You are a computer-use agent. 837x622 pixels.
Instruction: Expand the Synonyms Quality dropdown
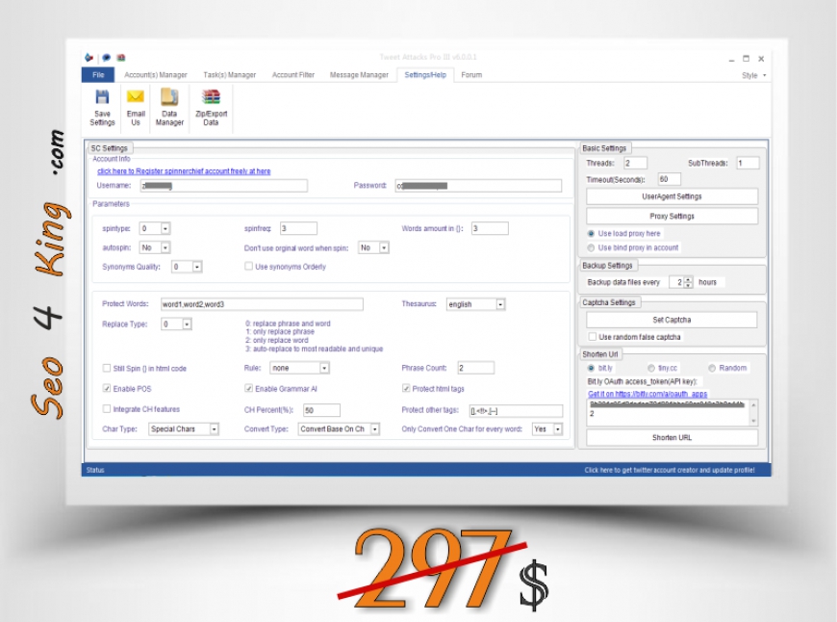coord(197,267)
